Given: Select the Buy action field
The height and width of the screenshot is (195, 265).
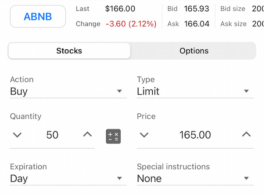Looking at the screenshot, I should pos(68,91).
